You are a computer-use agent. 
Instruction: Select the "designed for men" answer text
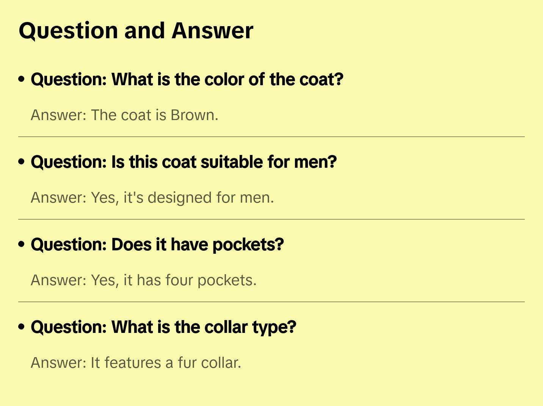coord(152,198)
